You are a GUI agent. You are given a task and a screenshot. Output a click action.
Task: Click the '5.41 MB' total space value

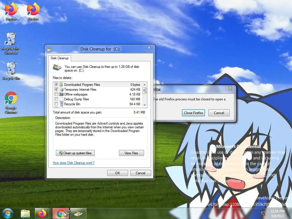139,112
